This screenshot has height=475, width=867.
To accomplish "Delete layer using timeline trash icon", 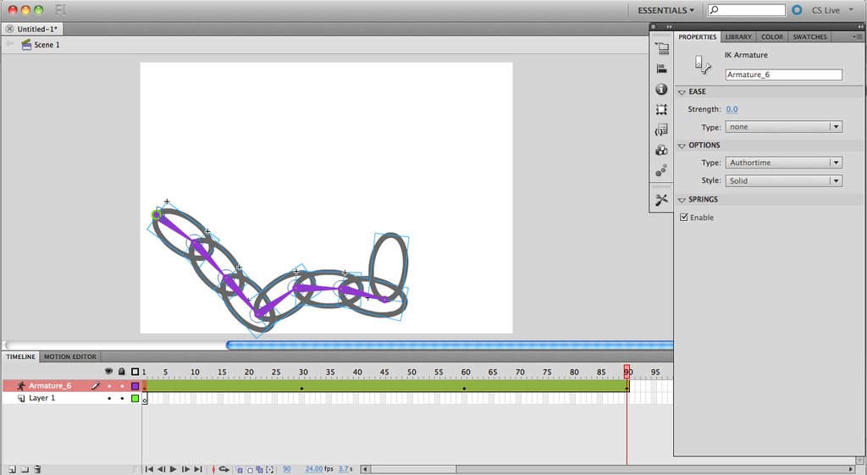I will [x=37, y=468].
